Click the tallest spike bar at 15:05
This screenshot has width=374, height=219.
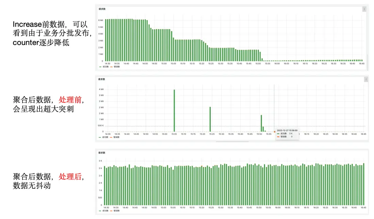point(174,111)
